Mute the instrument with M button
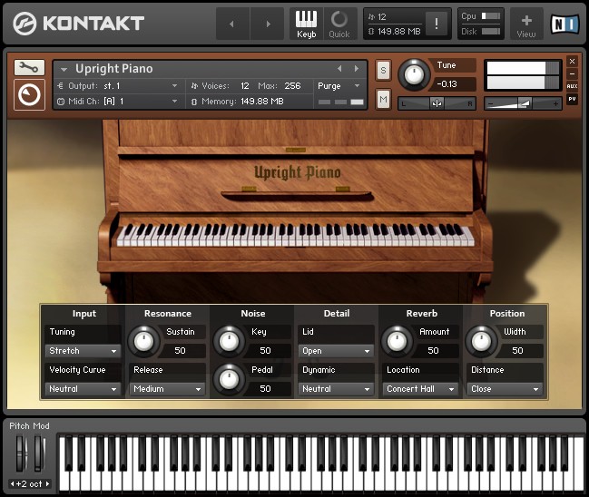Viewport: 589px width, 497px height. [383, 99]
